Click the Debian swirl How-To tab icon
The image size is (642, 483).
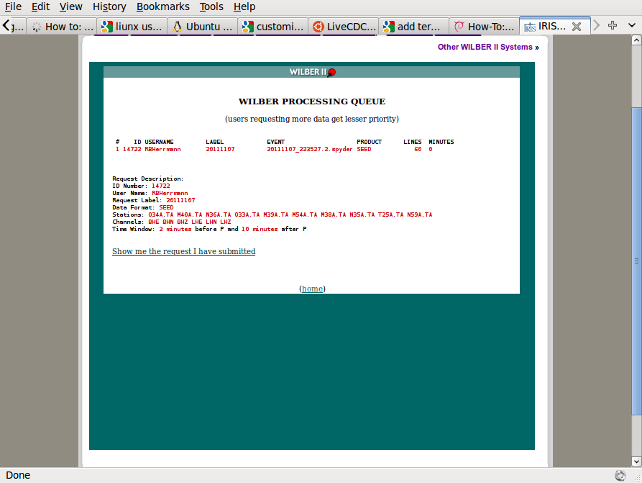tap(459, 27)
